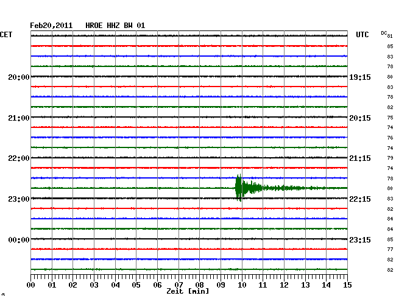Click minute 07 on the time axis
Viewport: 396px width, 301px height.
179,285
